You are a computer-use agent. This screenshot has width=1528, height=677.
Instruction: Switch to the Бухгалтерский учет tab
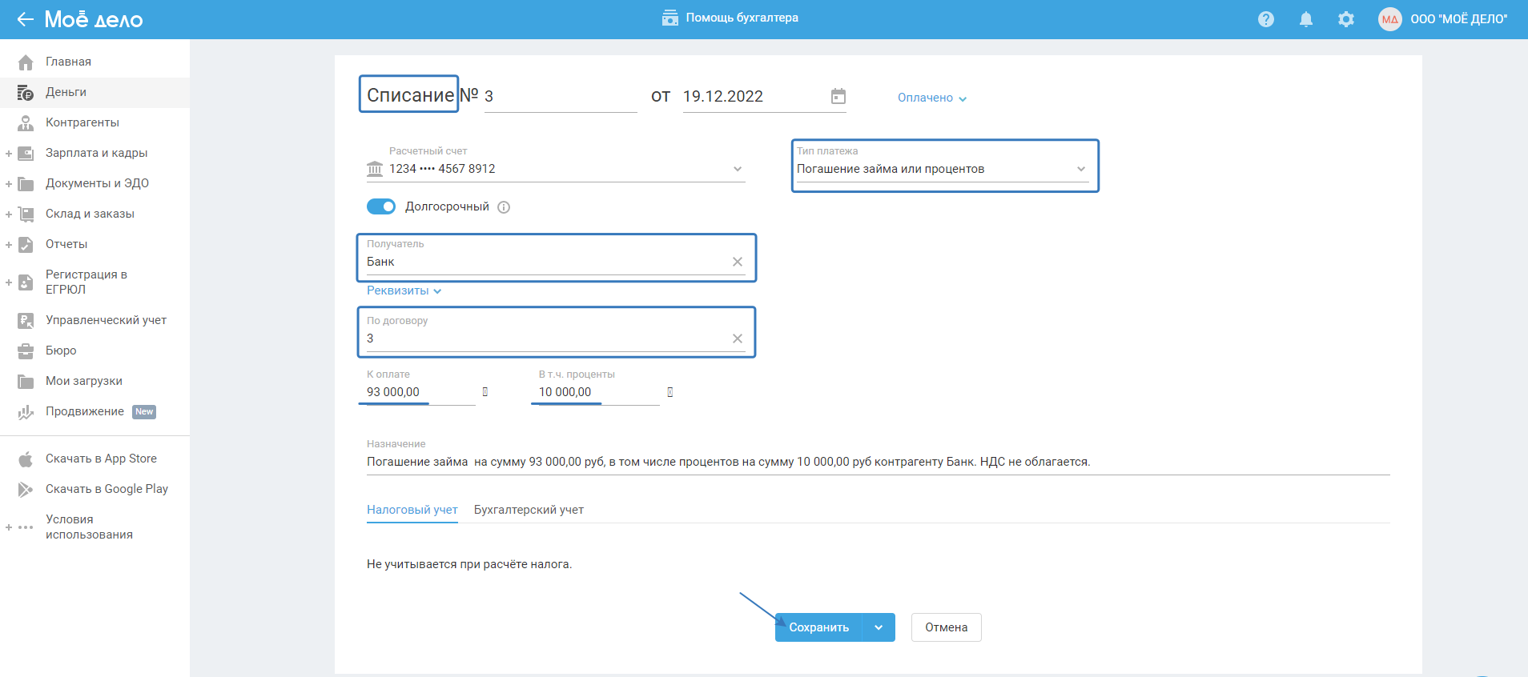(529, 510)
